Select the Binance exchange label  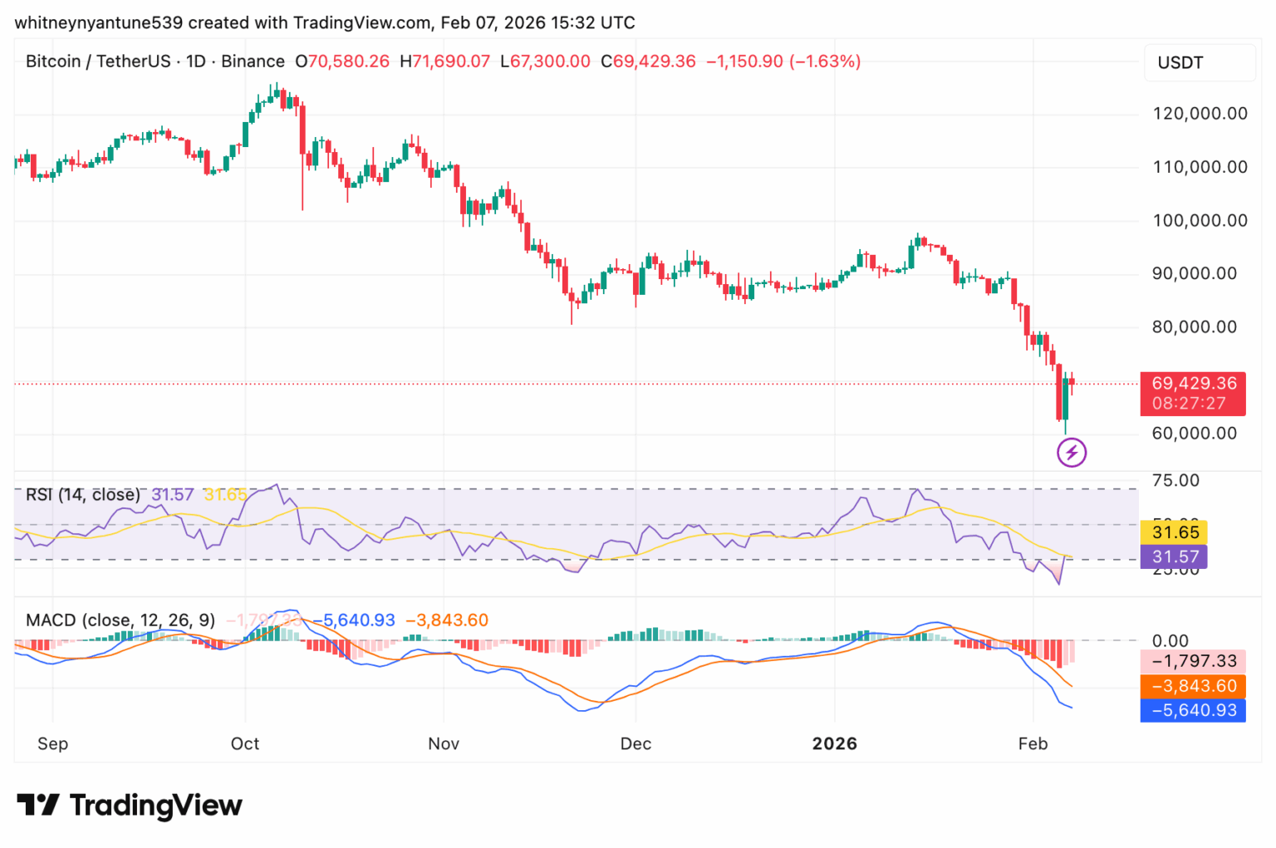click(252, 61)
